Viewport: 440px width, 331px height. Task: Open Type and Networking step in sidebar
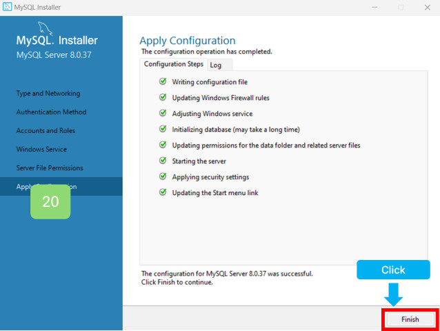click(48, 93)
